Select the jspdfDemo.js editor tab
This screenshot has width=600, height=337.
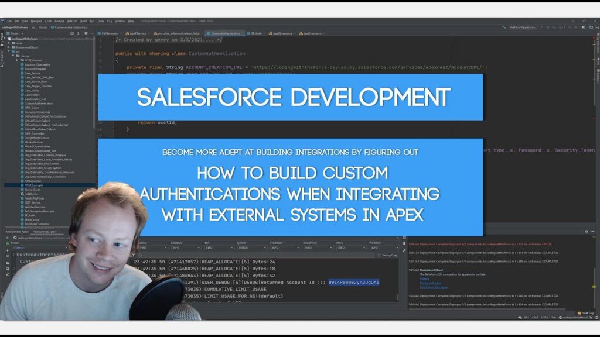tap(136, 33)
